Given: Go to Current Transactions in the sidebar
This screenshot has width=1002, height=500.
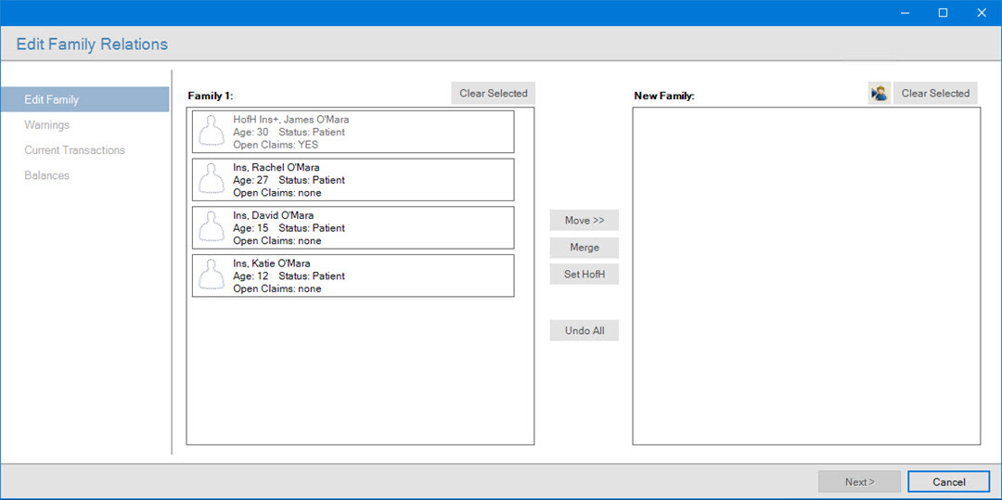Looking at the screenshot, I should 75,150.
